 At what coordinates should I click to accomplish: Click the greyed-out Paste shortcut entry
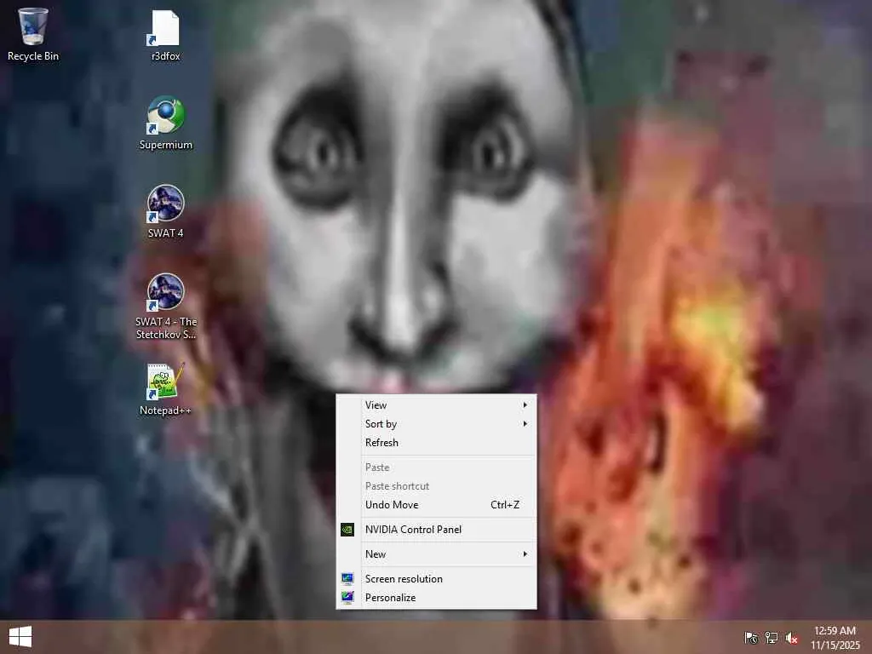pos(437,486)
